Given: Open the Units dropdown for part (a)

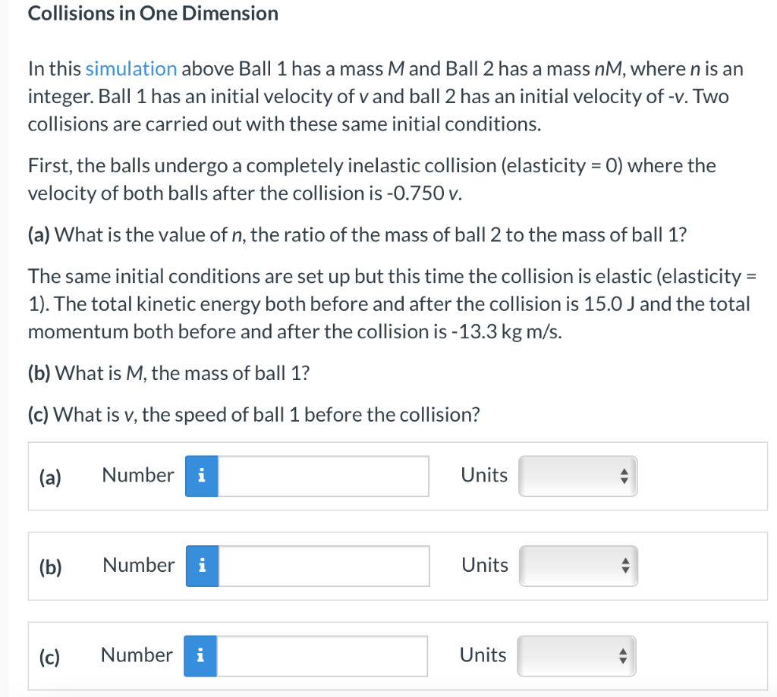Looking at the screenshot, I should (x=577, y=476).
